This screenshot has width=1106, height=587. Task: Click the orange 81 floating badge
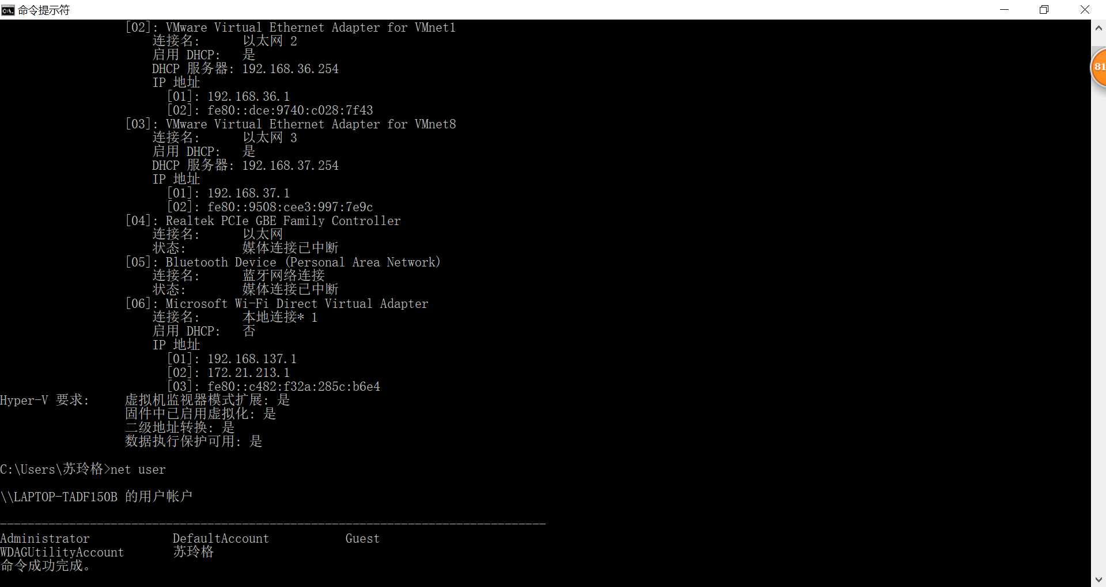tap(1099, 67)
